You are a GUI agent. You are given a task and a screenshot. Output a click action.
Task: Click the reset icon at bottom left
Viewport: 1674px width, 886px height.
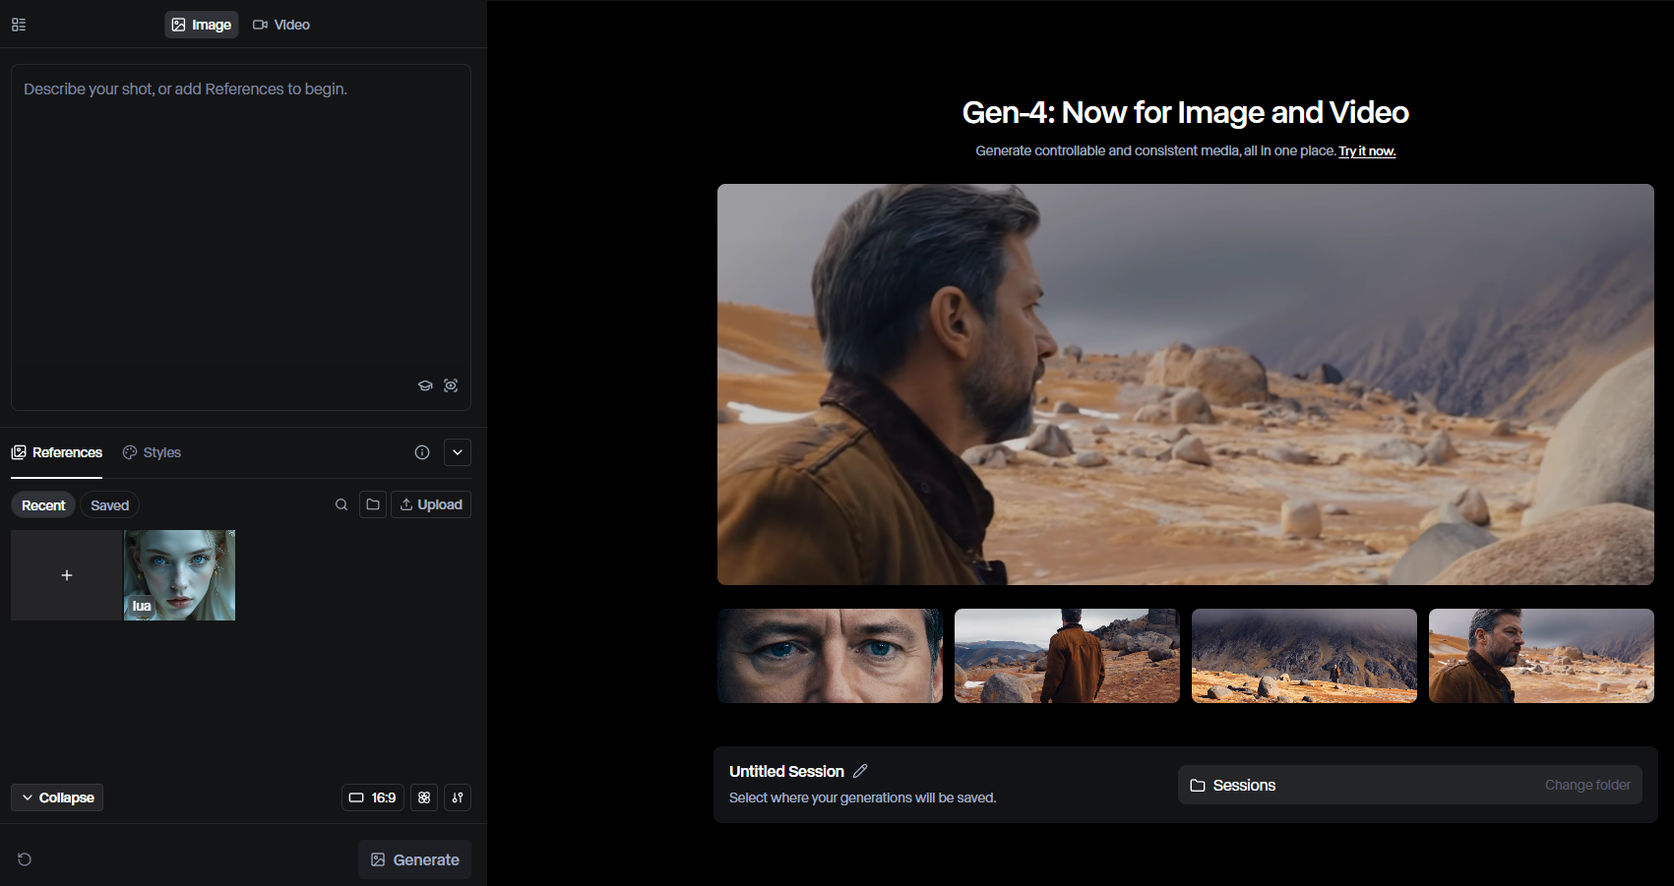(25, 859)
